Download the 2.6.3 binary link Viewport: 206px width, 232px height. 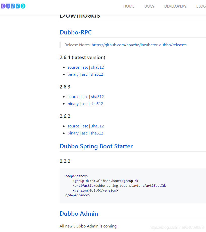tap(73, 104)
